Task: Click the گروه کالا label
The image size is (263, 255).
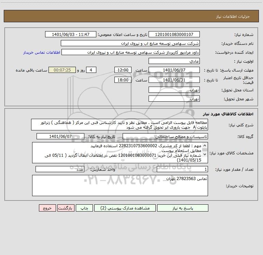Action: point(246,137)
